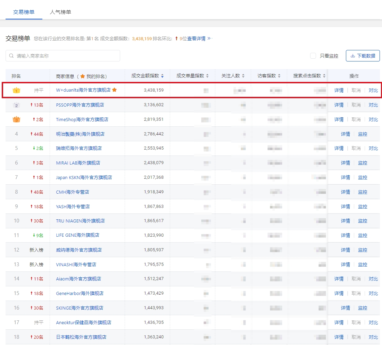View 详情 for 瑞维拓 store row
The width and height of the screenshot is (382, 345).
[x=339, y=148]
